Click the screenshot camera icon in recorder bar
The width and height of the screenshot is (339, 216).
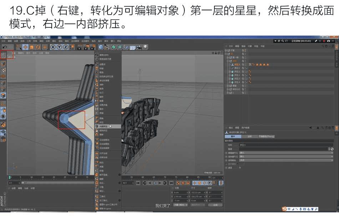coord(329,41)
